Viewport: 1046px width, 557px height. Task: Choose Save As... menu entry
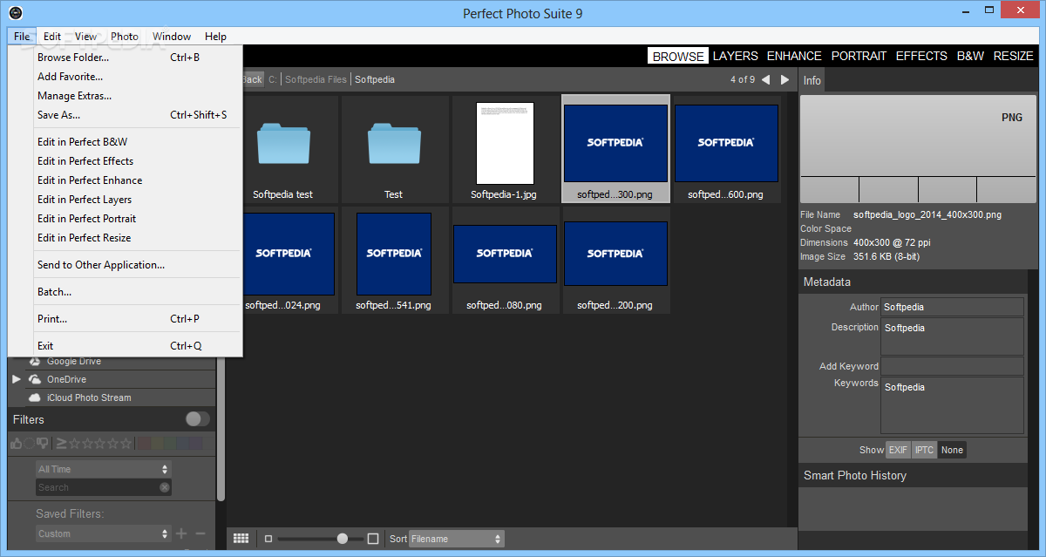125,115
